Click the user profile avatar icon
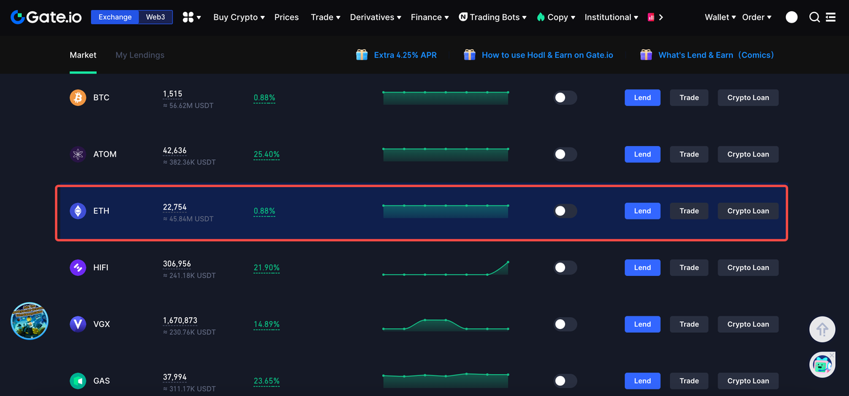The image size is (849, 396). pos(791,17)
